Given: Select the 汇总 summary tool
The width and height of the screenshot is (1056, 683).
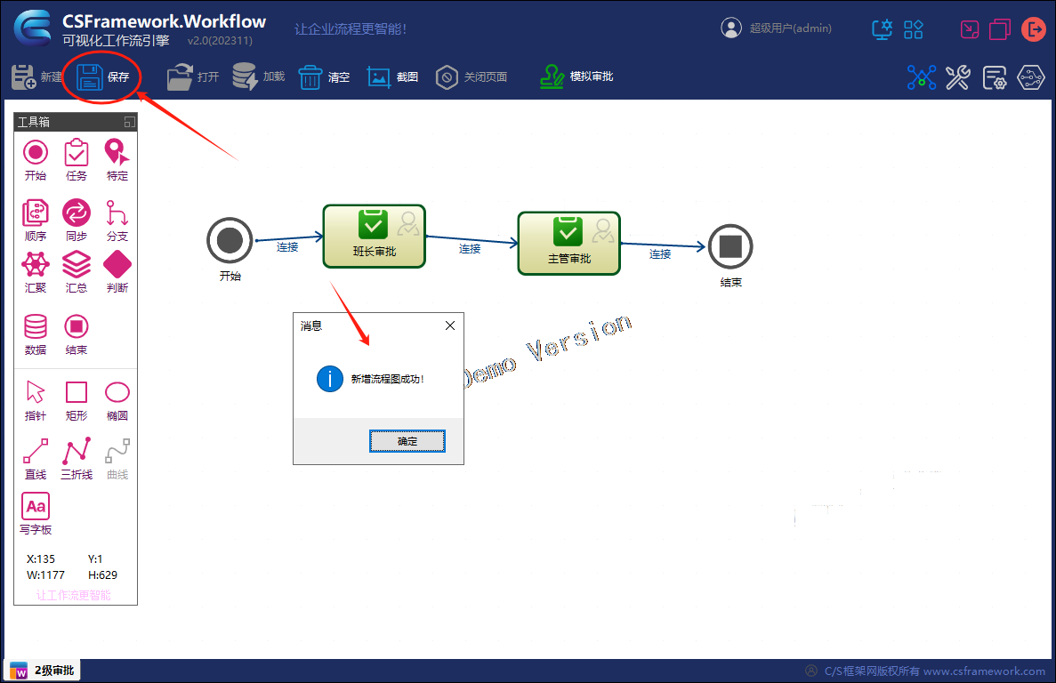Looking at the screenshot, I should pyautogui.click(x=77, y=272).
